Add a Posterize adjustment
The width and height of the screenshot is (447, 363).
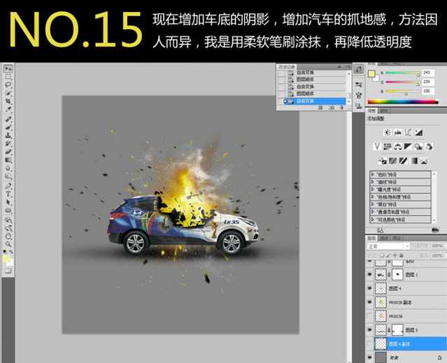[x=393, y=162]
